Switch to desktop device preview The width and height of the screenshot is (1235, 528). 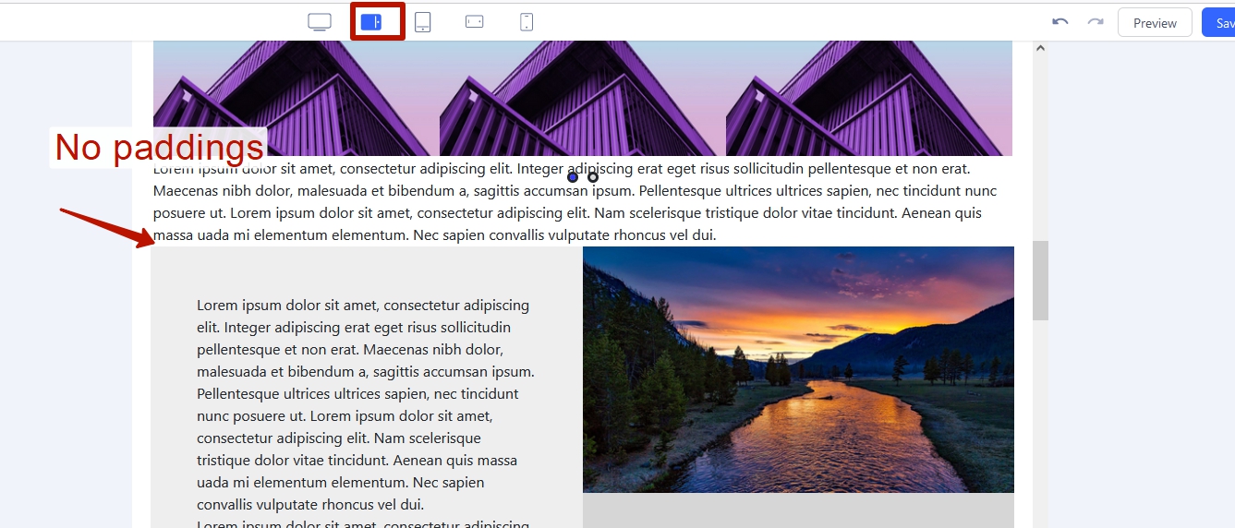pos(320,22)
